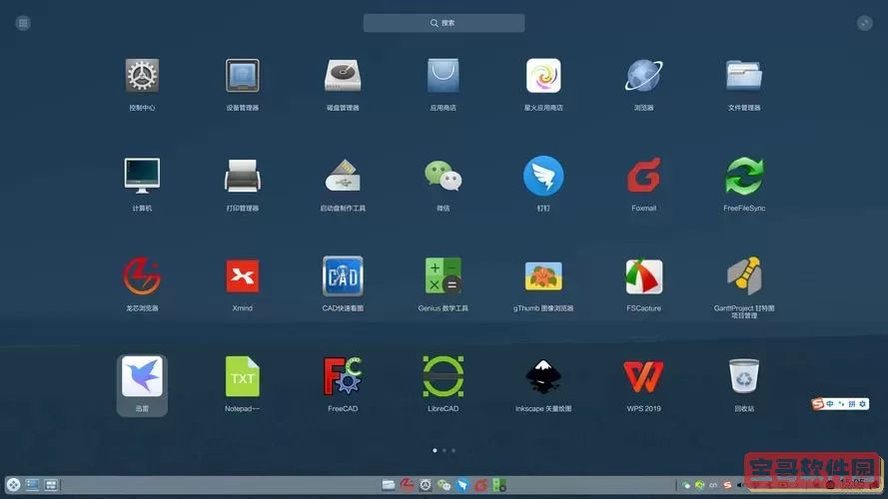Open FSCapture

click(644, 276)
